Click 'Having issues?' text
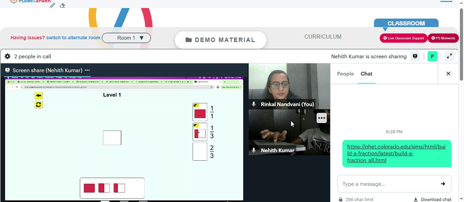This screenshot has height=202, width=464. (x=28, y=38)
